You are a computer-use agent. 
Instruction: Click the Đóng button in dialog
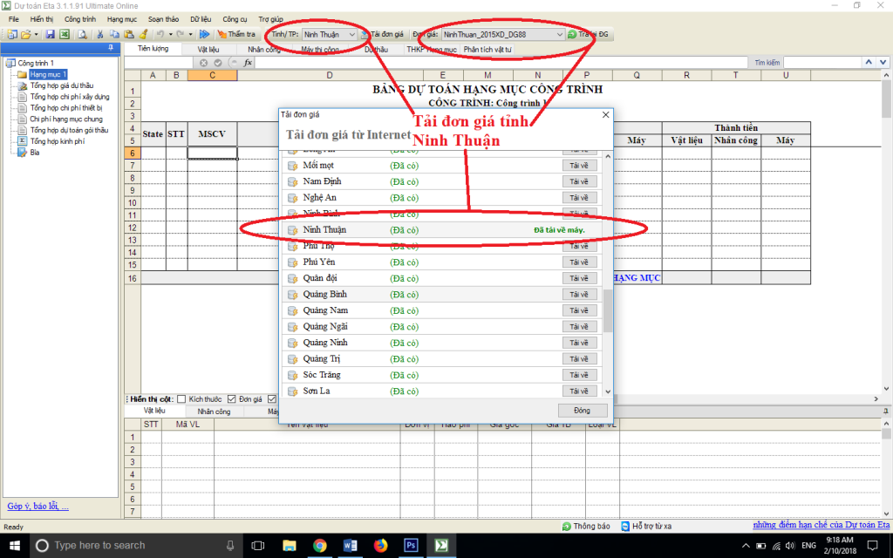(x=583, y=410)
